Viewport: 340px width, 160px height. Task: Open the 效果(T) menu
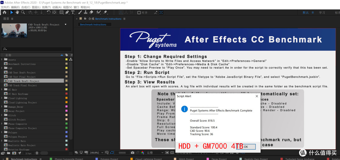click(46, 7)
